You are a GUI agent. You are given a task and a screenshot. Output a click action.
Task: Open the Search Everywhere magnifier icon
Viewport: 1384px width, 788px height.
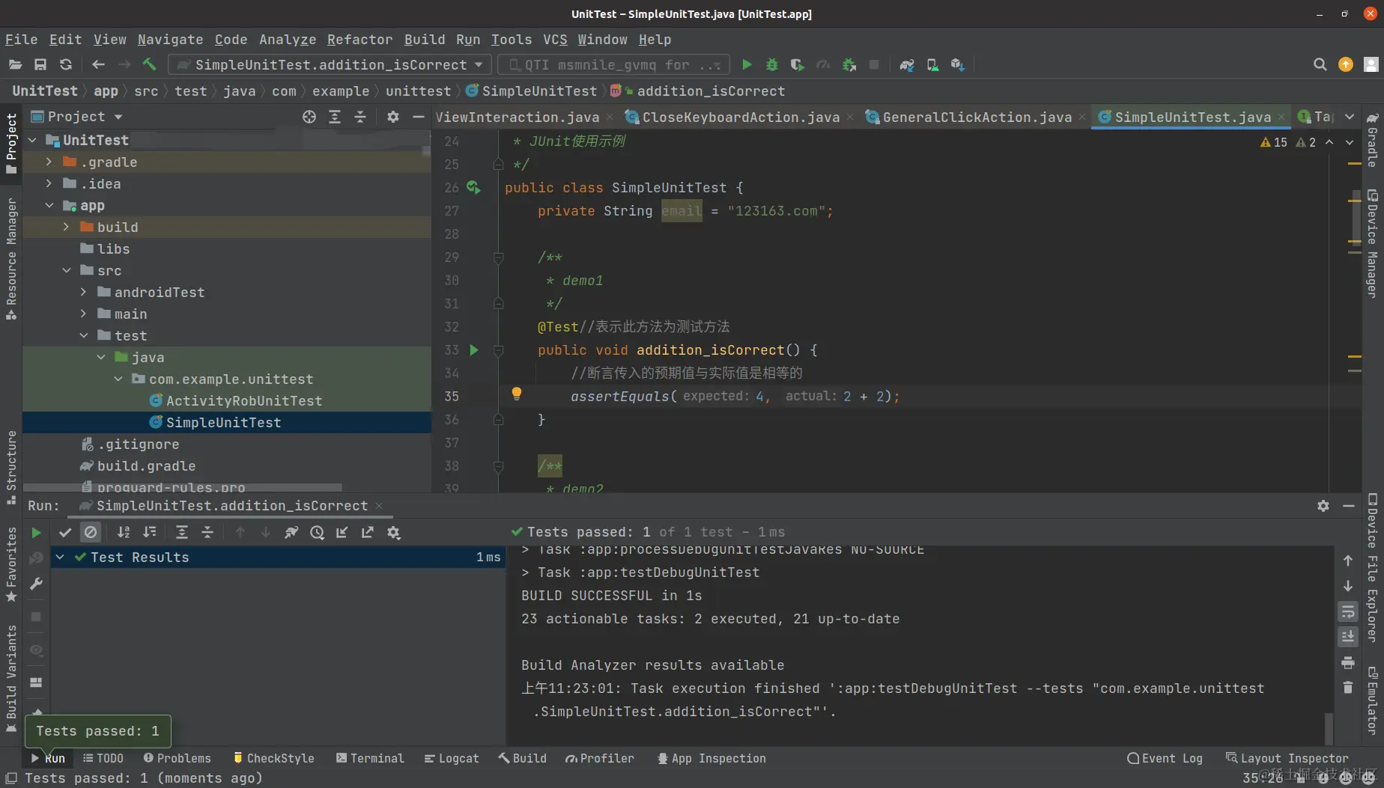click(1320, 65)
